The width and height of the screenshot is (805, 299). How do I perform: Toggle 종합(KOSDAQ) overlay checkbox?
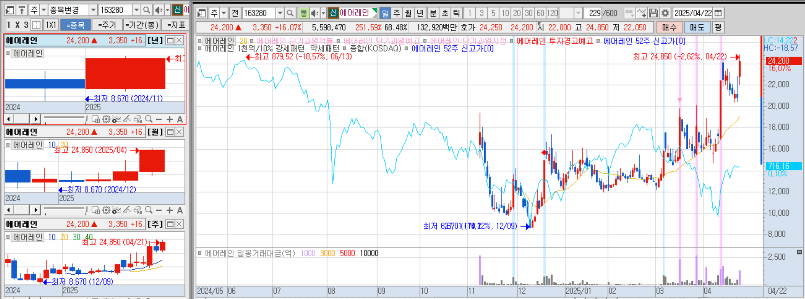[x=345, y=48]
